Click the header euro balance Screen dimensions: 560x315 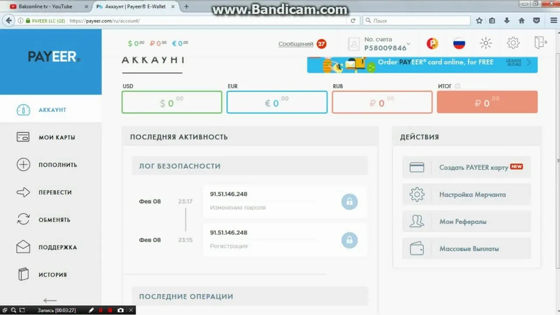(x=180, y=43)
